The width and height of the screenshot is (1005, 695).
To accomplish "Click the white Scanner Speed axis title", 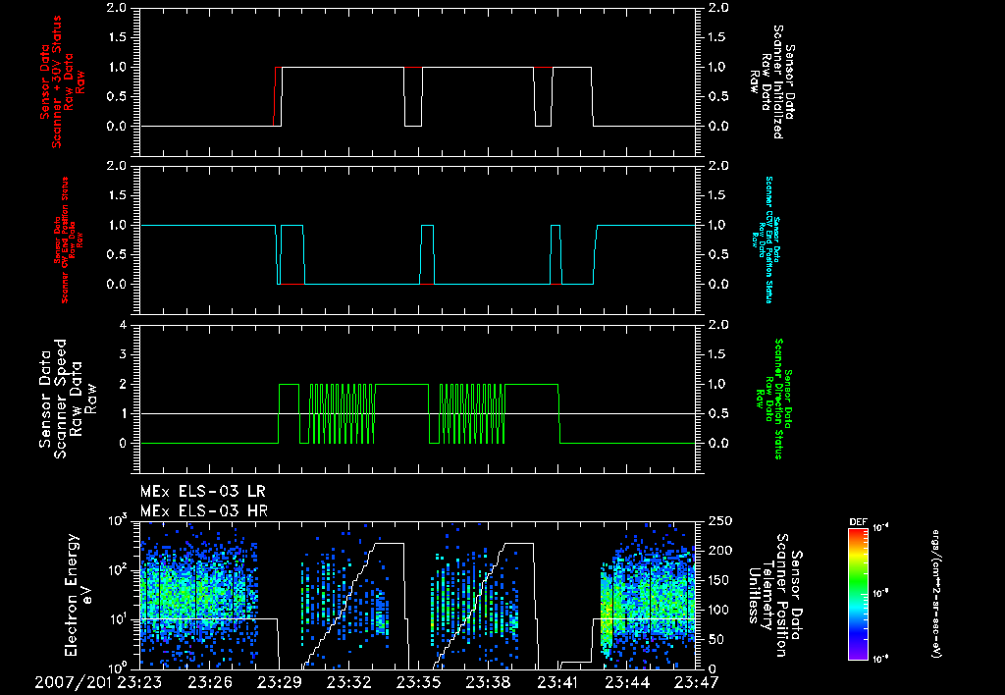I will [x=67, y=399].
